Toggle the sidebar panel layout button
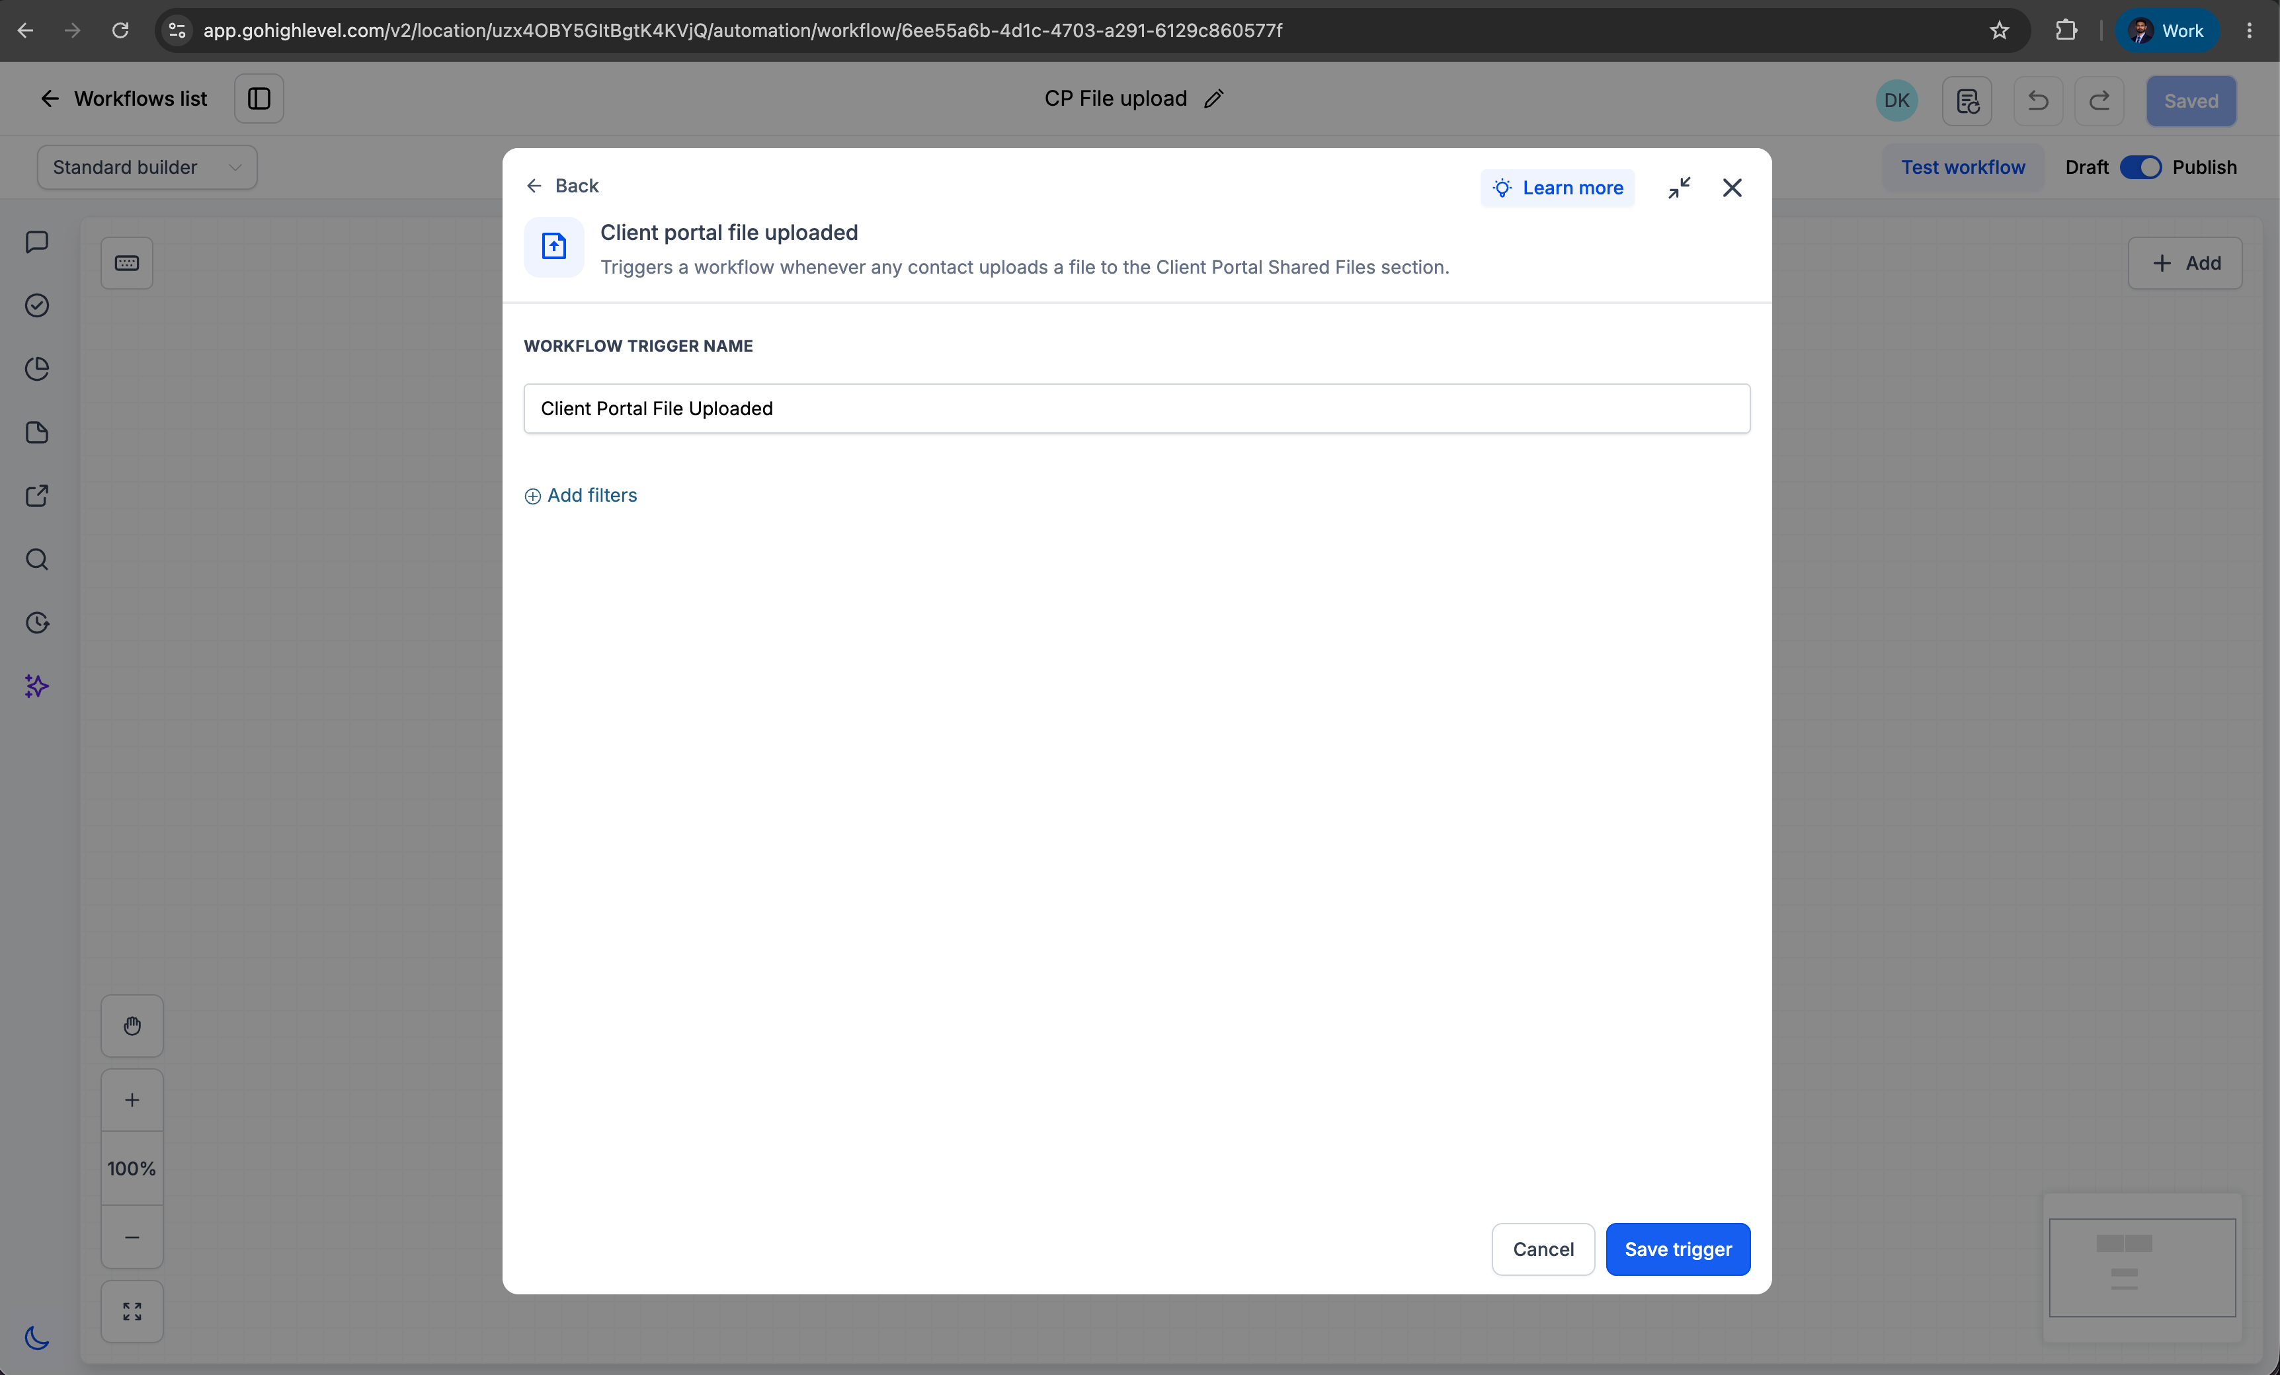 coord(259,99)
